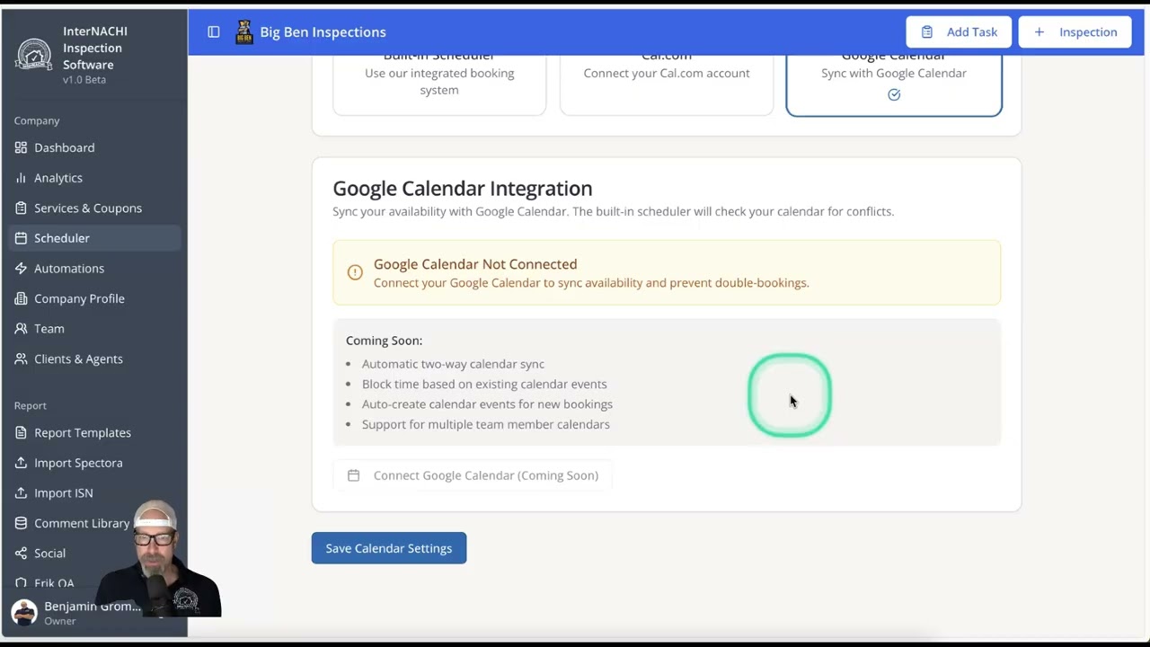Click the plus icon in Inspection button

point(1039,32)
